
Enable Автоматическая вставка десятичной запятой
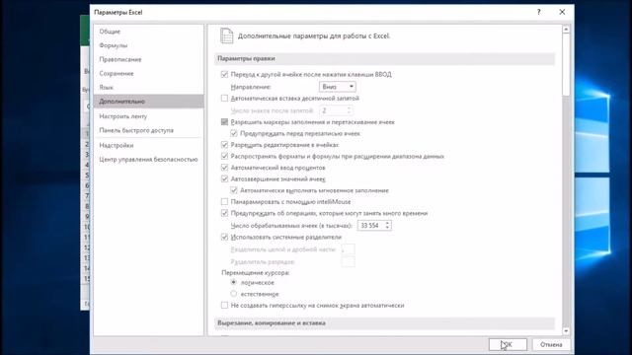pyautogui.click(x=224, y=99)
